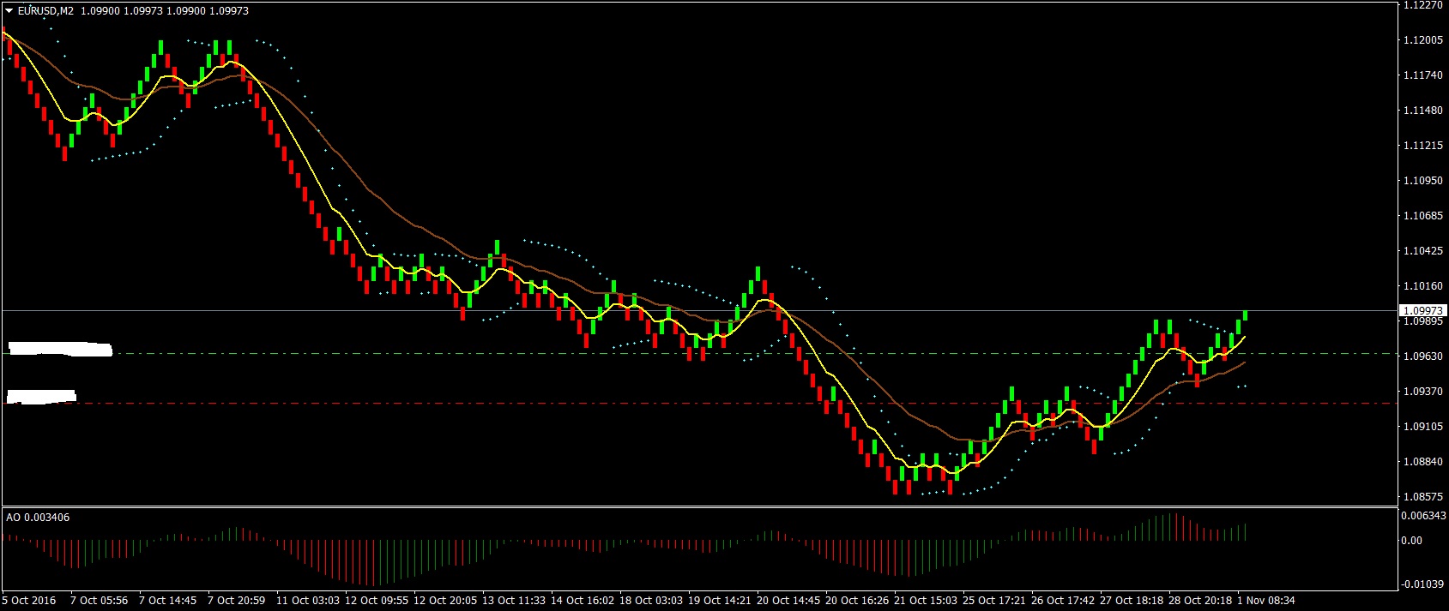Image resolution: width=1449 pixels, height=611 pixels.
Task: Click time axis label 20 Oct 14:45
Action: pos(788,601)
